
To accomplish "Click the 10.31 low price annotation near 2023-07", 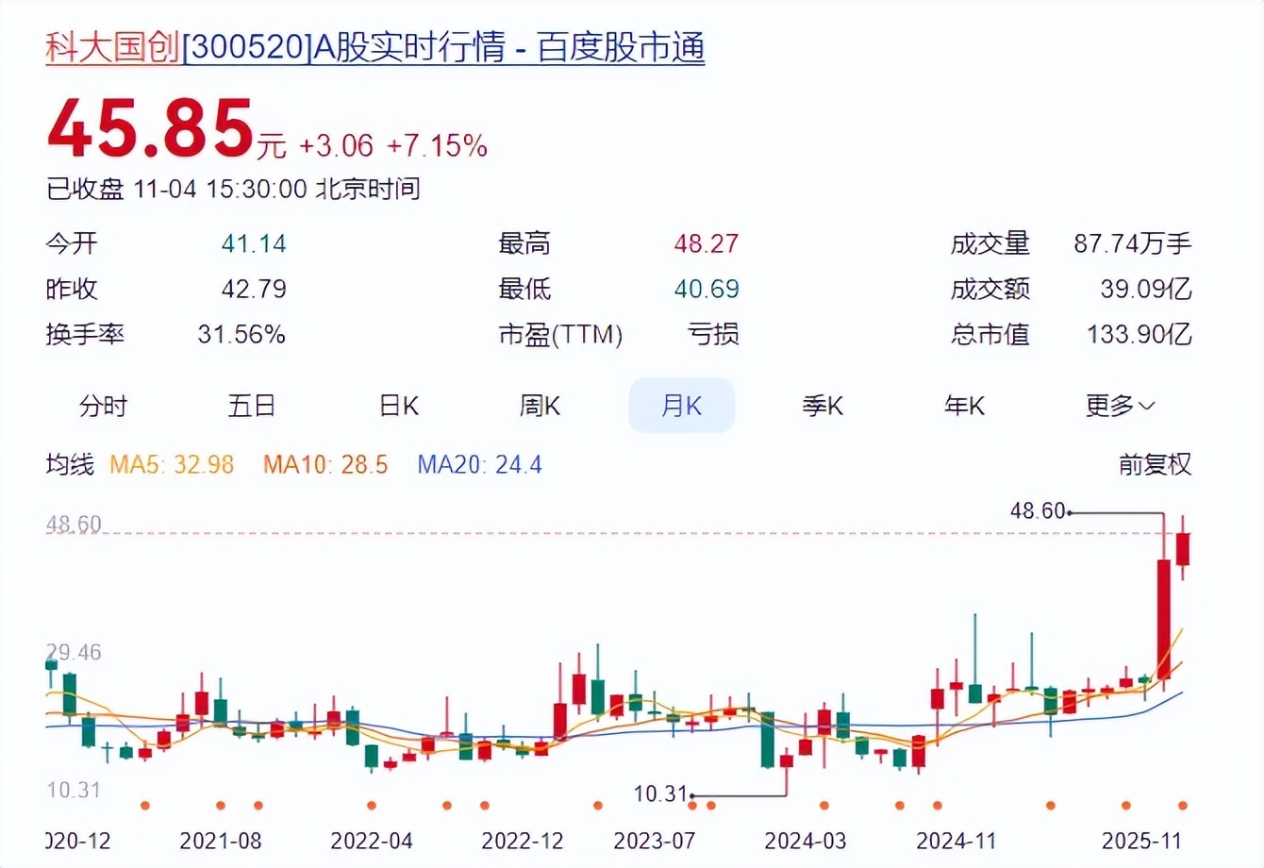I will coord(660,794).
